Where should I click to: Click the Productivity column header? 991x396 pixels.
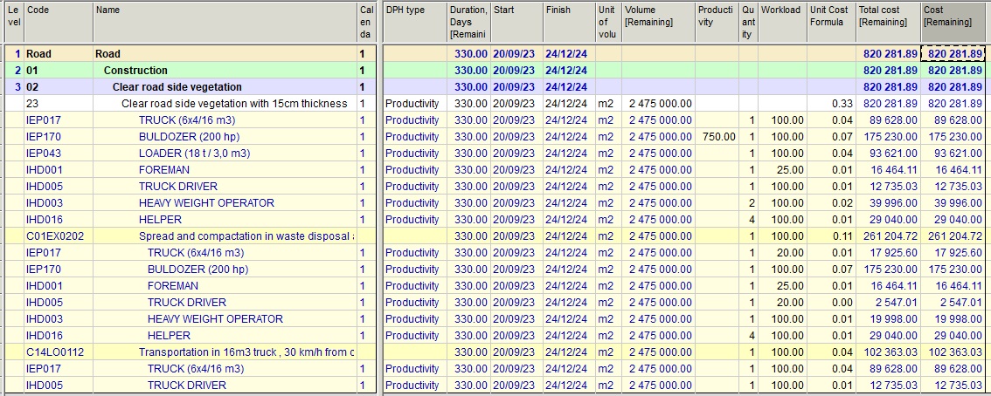tap(717, 22)
